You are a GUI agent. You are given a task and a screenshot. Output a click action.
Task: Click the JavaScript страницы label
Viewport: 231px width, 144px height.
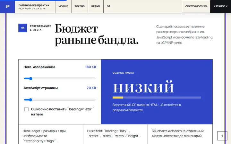click(41, 88)
